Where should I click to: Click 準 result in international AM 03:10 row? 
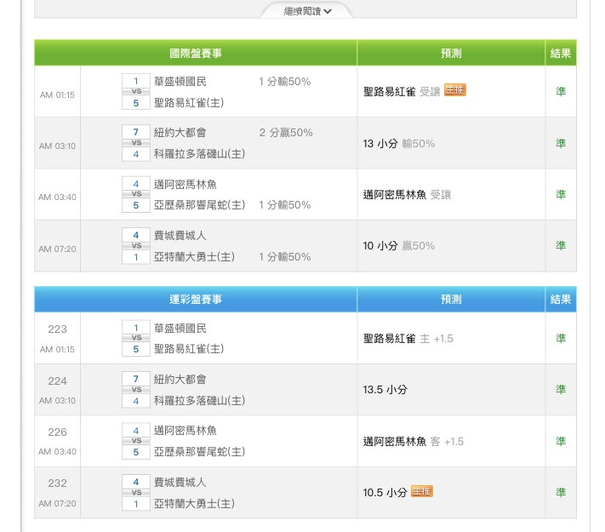[561, 143]
